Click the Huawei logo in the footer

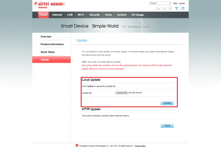click(x=77, y=145)
